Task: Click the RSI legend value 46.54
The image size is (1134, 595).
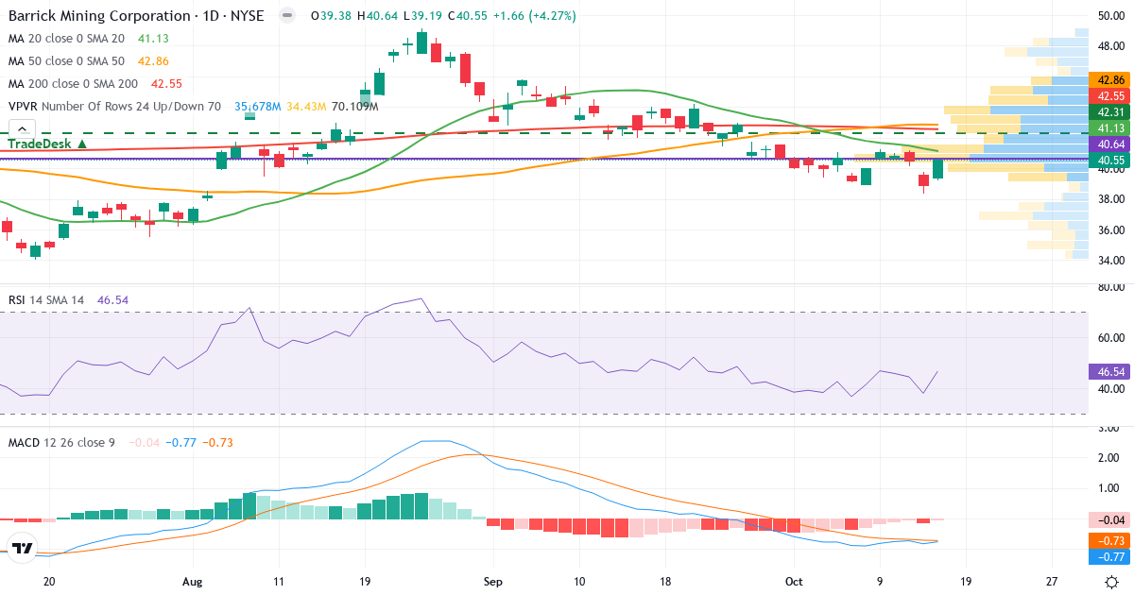Action: pyautogui.click(x=112, y=299)
